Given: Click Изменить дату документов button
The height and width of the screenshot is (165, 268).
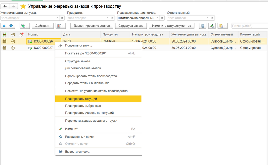Looking at the screenshot, I should (x=172, y=26).
